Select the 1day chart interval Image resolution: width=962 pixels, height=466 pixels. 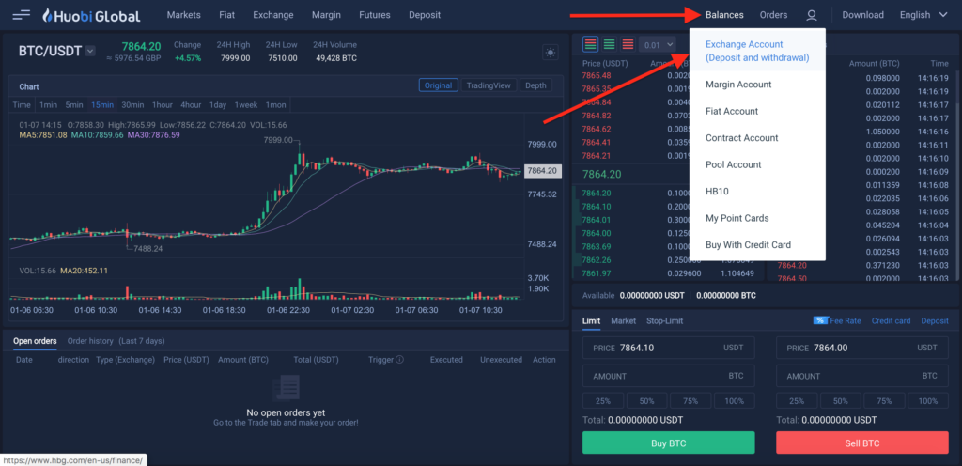[x=218, y=105]
